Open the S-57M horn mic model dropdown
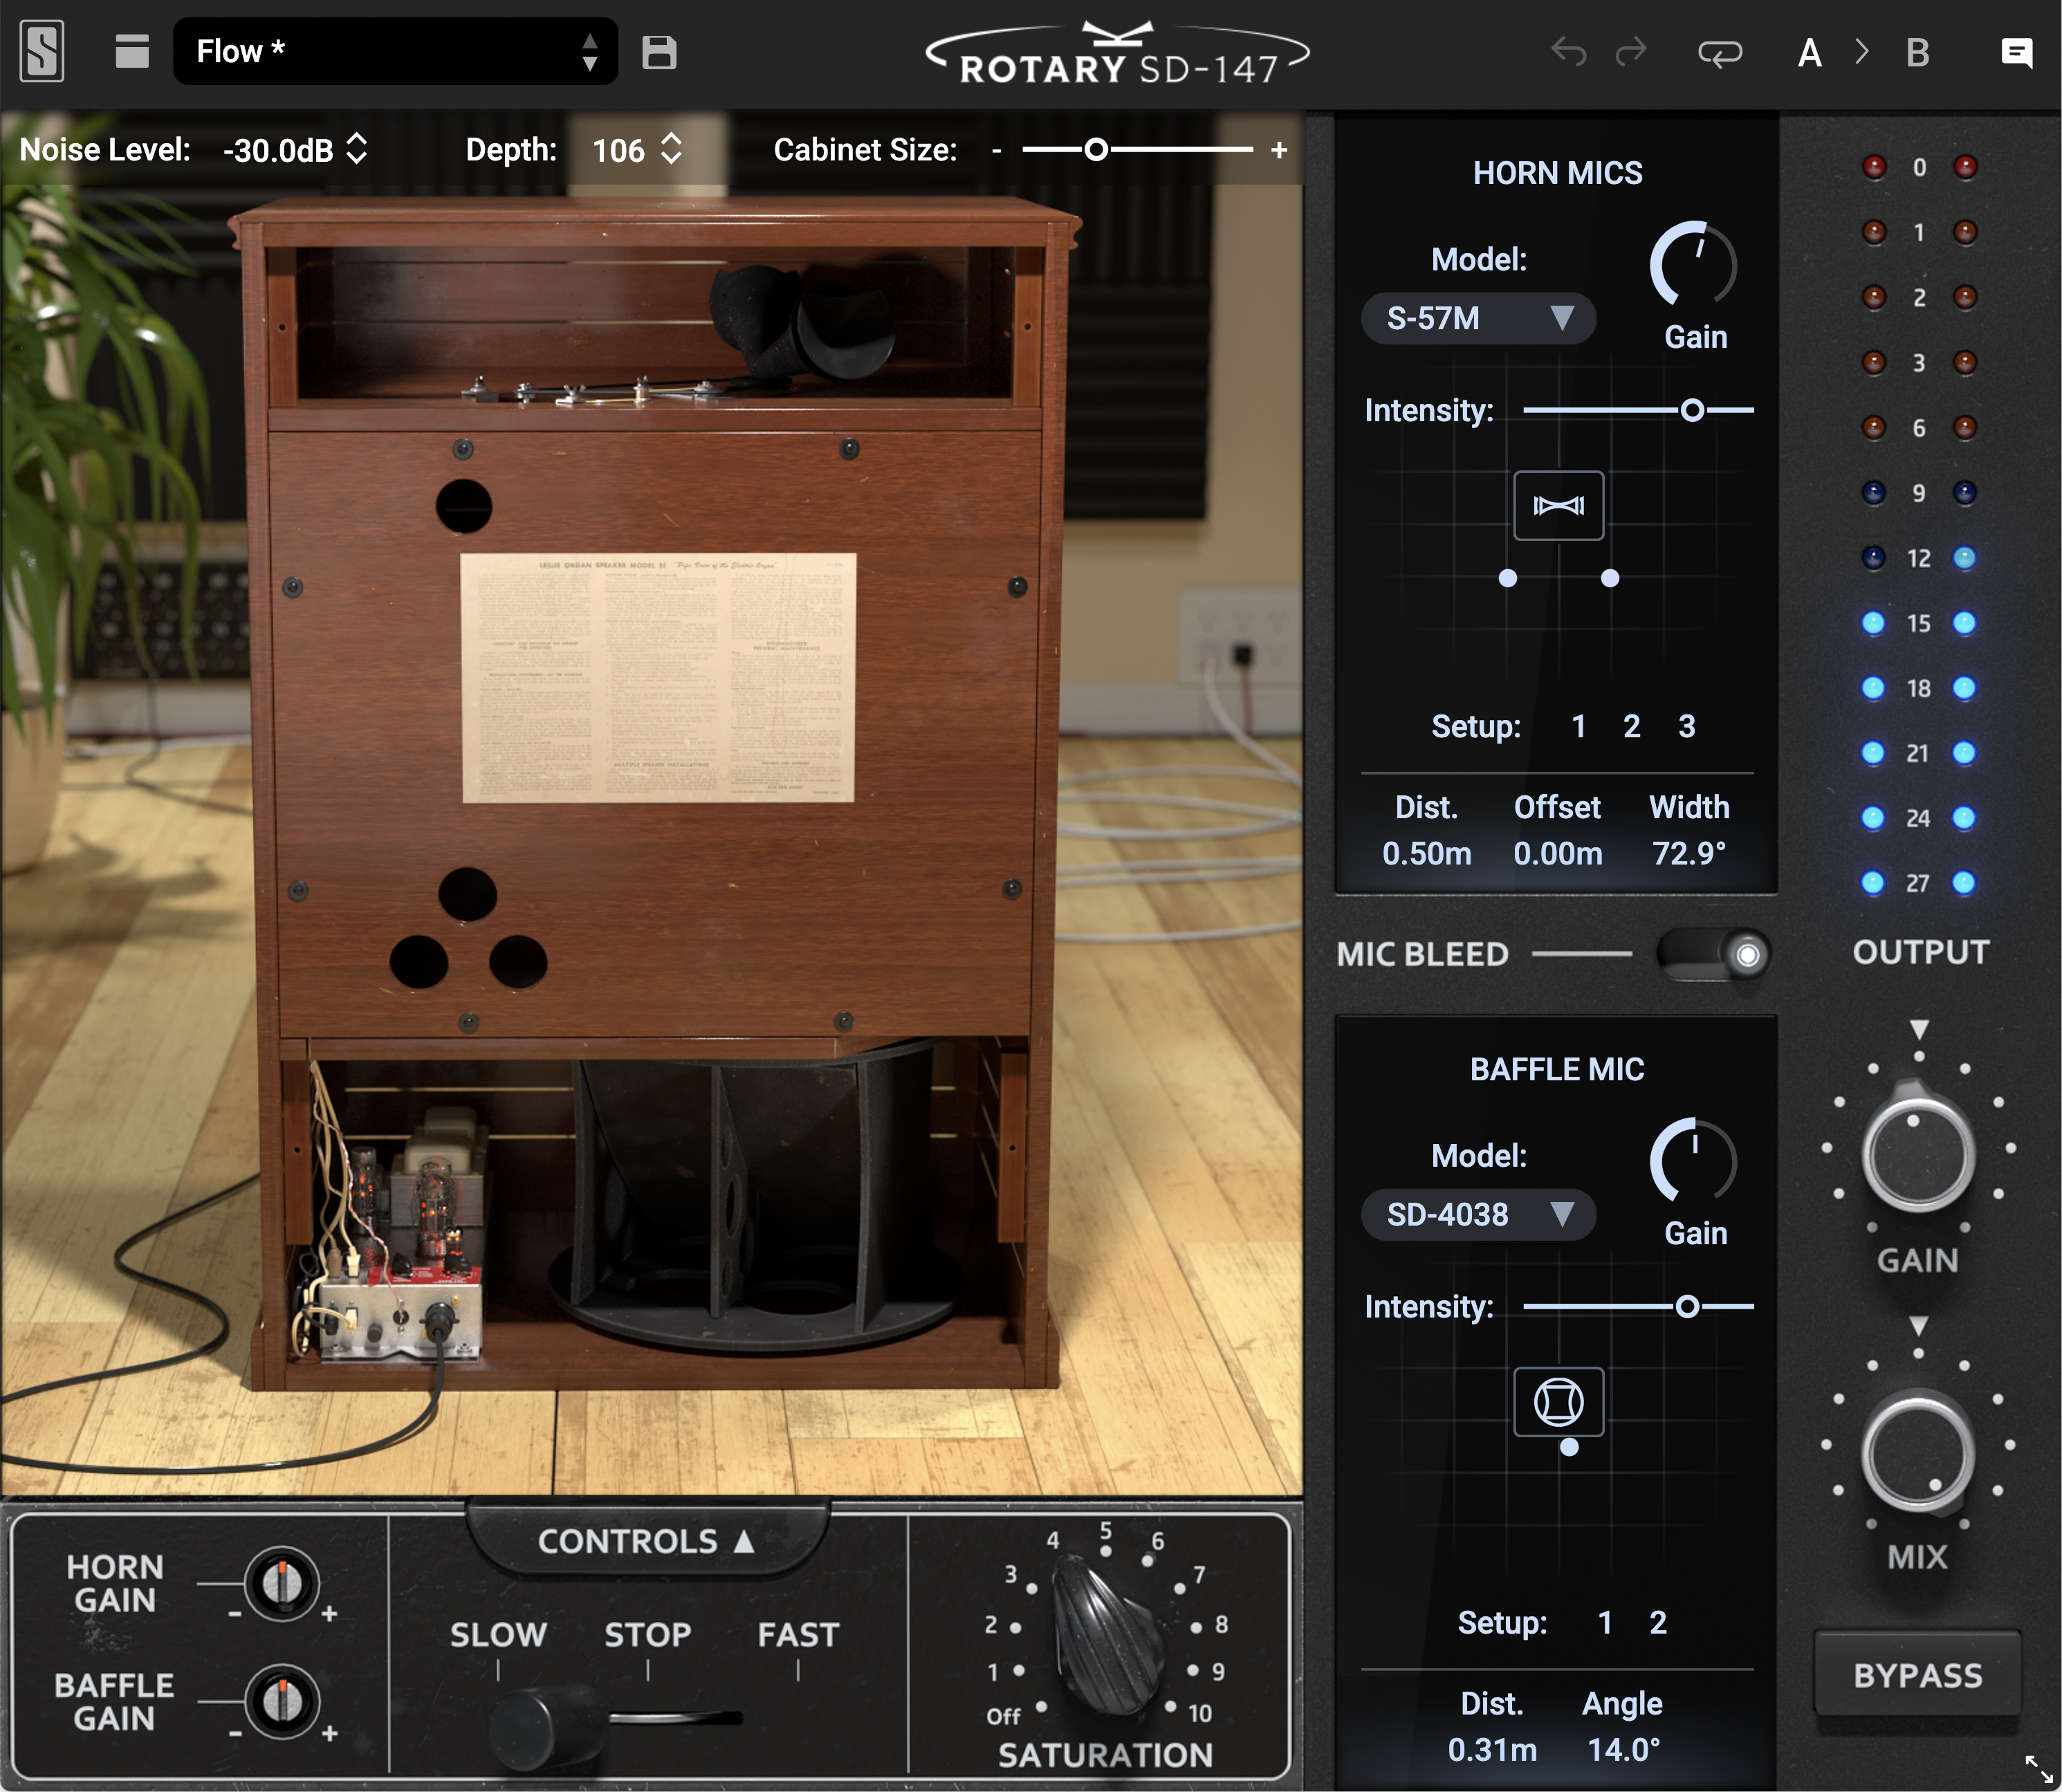 tap(1478, 318)
